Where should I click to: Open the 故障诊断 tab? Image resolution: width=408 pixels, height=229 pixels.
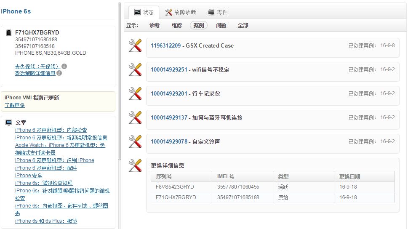coord(181,12)
